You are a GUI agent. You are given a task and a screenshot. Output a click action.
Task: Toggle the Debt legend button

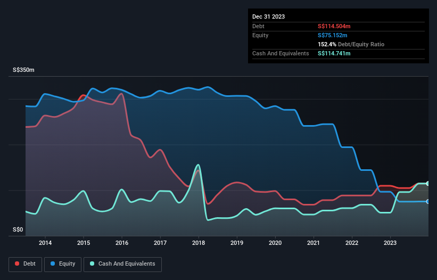(x=26, y=264)
